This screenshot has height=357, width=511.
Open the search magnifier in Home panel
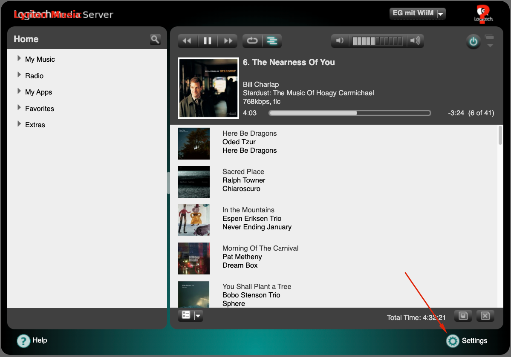pyautogui.click(x=155, y=40)
